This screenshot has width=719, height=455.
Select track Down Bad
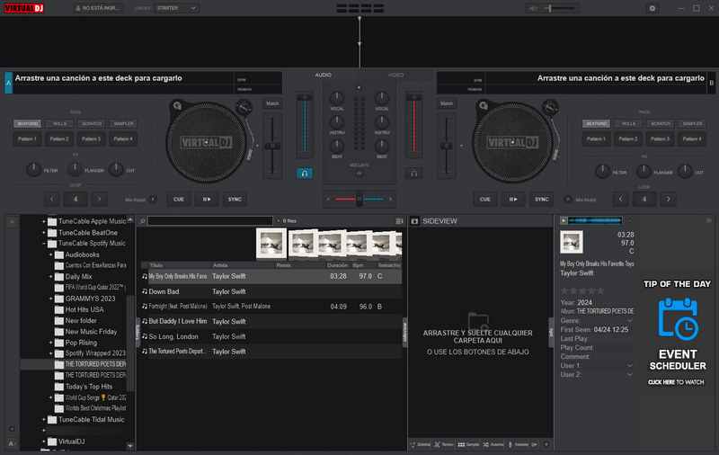click(271, 291)
